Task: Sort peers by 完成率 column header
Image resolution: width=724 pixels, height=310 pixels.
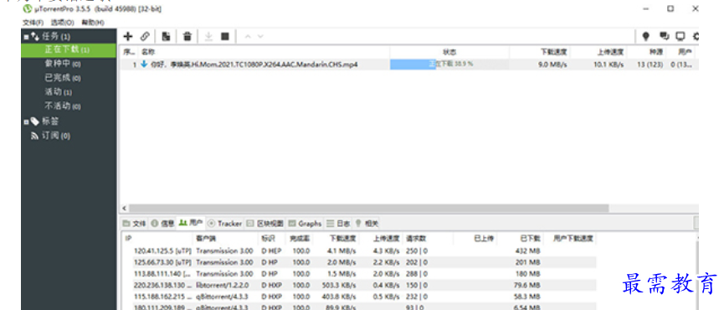Action: pos(300,239)
